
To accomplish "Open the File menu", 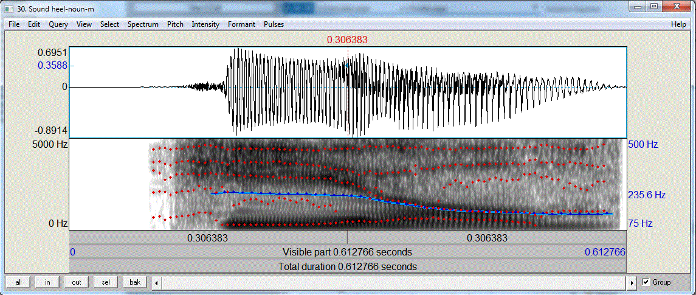I will point(14,24).
